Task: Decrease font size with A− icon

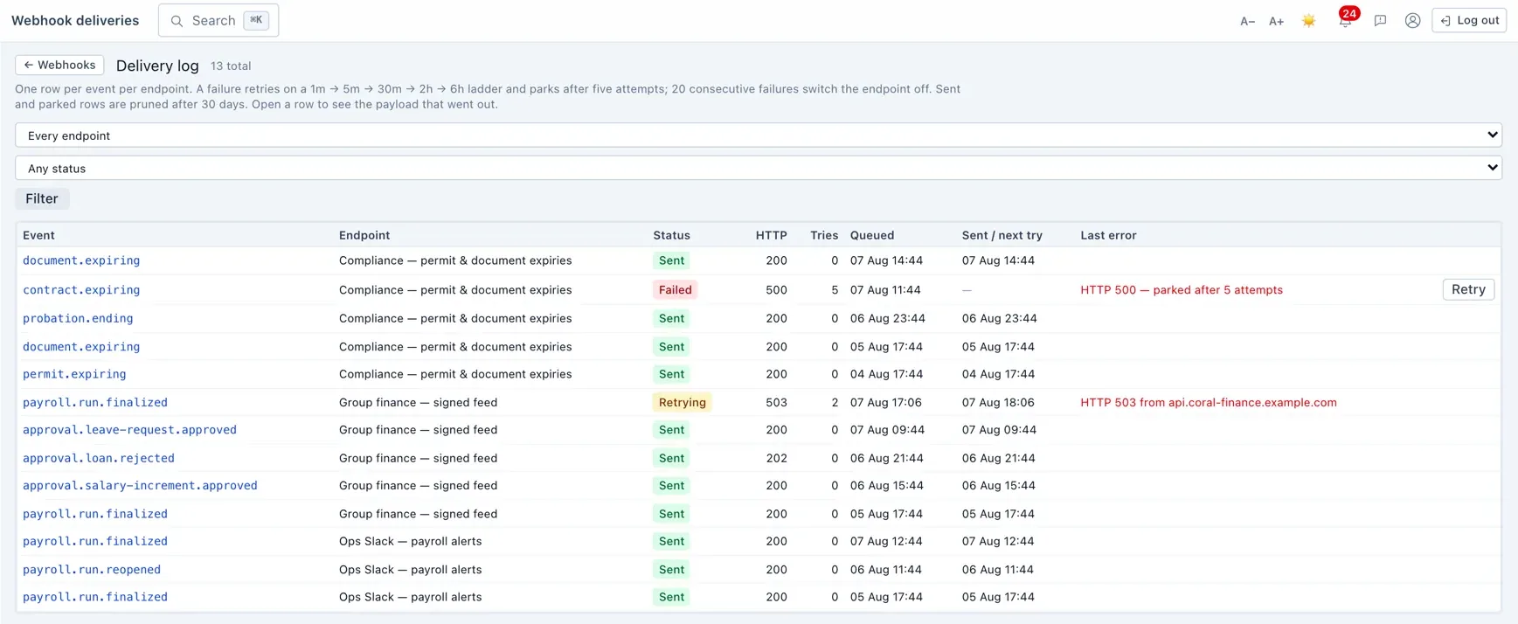Action: click(1247, 21)
